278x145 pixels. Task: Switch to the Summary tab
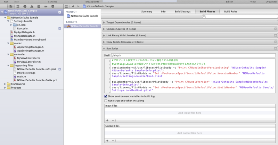tap(147, 11)
